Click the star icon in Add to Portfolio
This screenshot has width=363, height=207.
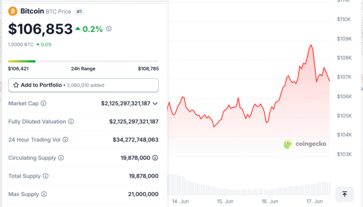(16, 85)
